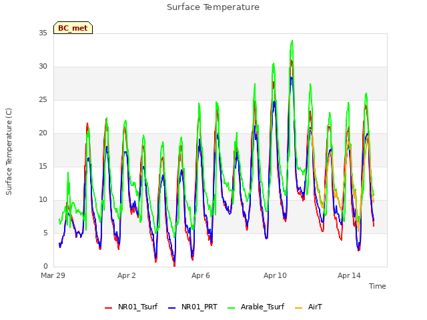Click the Apr 2 x-axis tick label

point(127,275)
